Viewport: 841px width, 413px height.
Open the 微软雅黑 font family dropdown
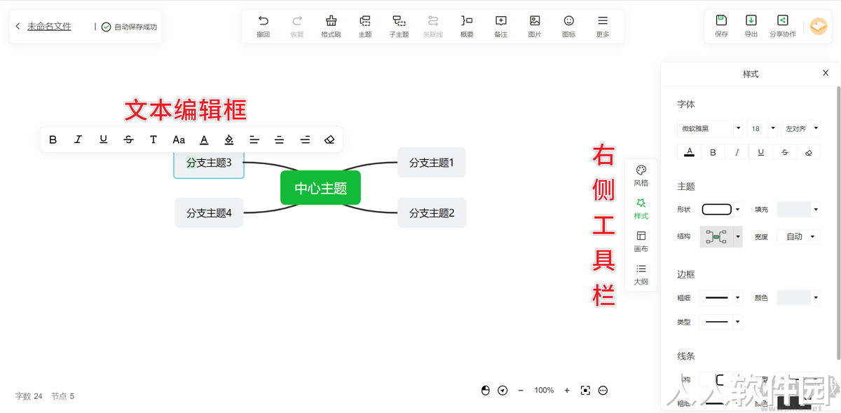point(710,128)
